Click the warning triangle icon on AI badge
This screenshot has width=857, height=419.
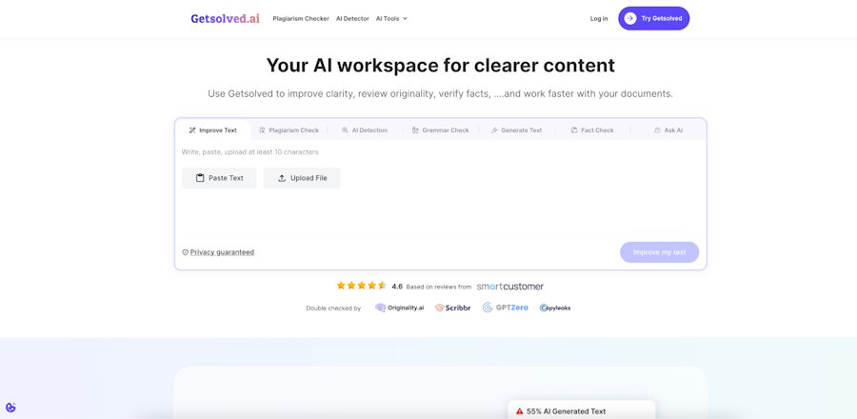point(520,411)
